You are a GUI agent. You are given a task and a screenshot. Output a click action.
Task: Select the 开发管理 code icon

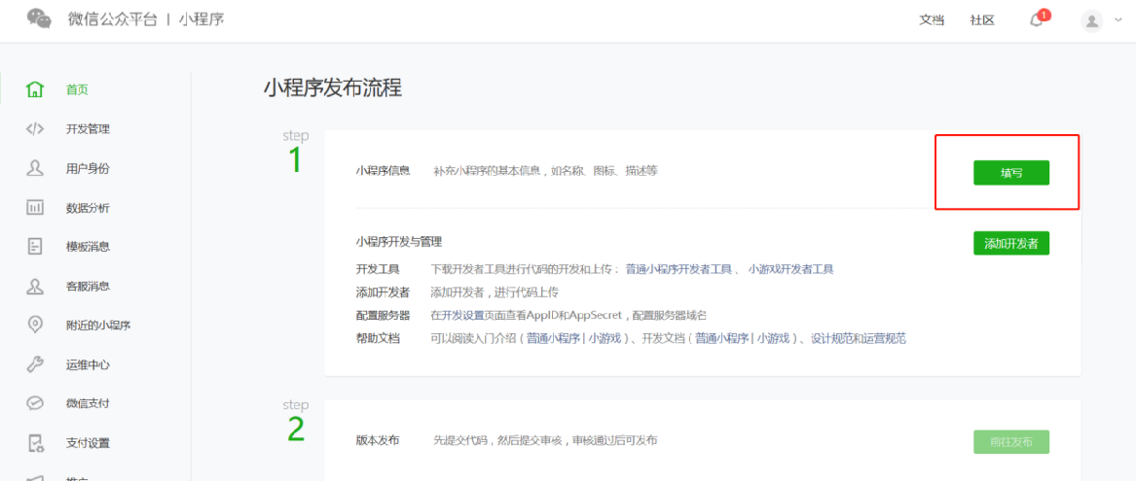[35, 128]
